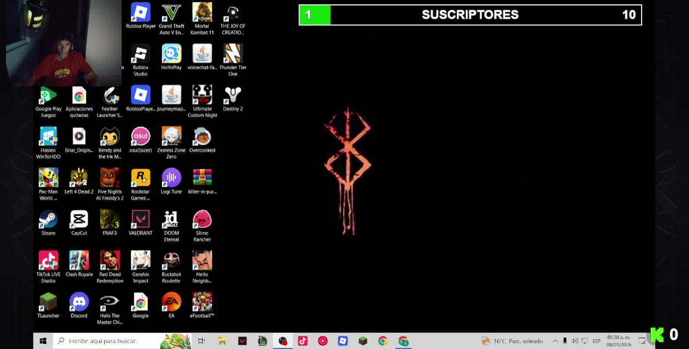The width and height of the screenshot is (689, 349).
Task: Select the killer-in-pur... archive icon
Action: point(202,182)
